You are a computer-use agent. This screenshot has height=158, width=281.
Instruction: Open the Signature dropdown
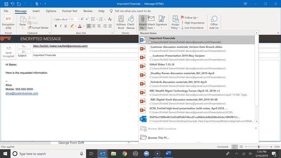tap(161, 22)
